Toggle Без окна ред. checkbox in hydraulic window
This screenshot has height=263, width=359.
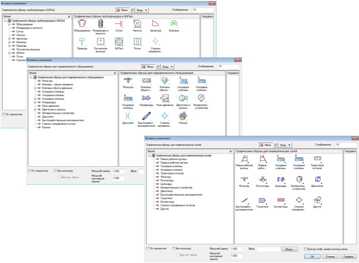click(55, 171)
